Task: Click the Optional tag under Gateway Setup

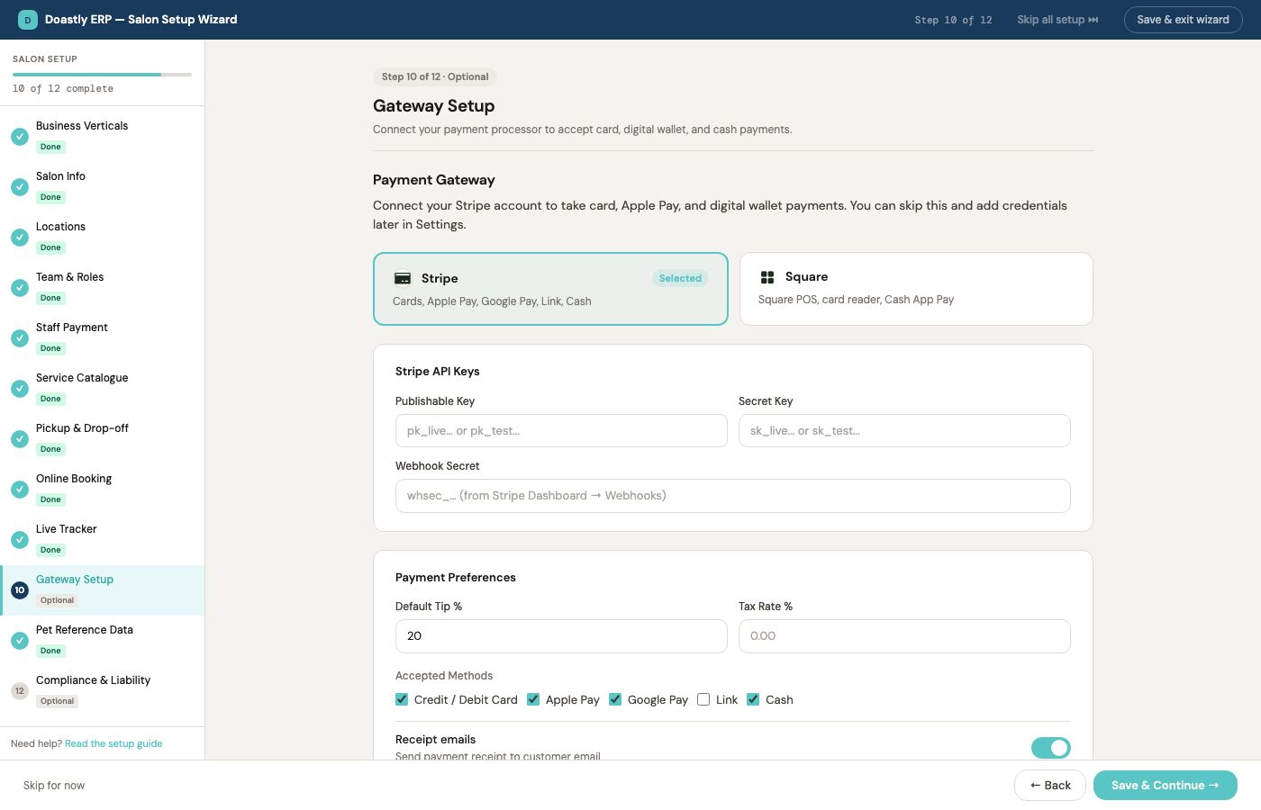Action: point(57,600)
